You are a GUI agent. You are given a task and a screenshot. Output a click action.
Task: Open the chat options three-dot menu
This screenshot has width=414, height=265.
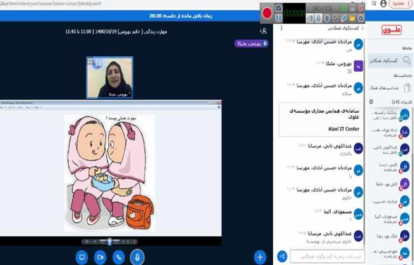(x=282, y=28)
